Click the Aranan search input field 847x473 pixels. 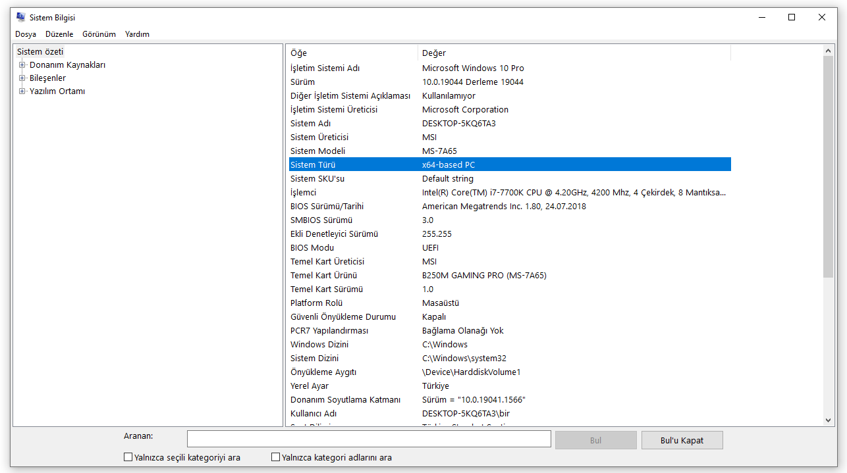click(369, 439)
